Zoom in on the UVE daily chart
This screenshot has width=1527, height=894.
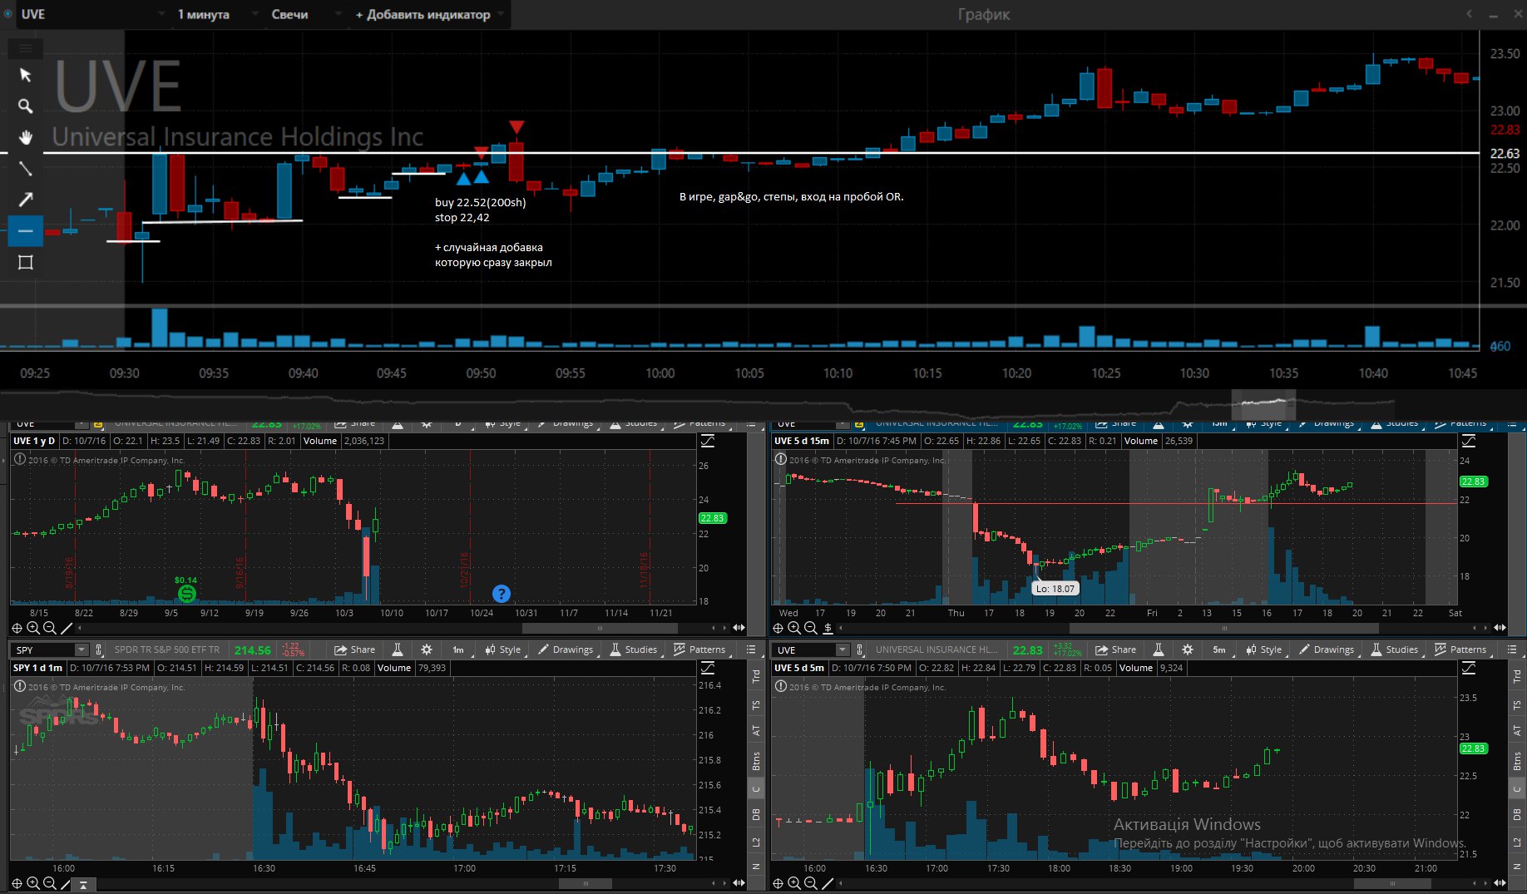coord(33,628)
